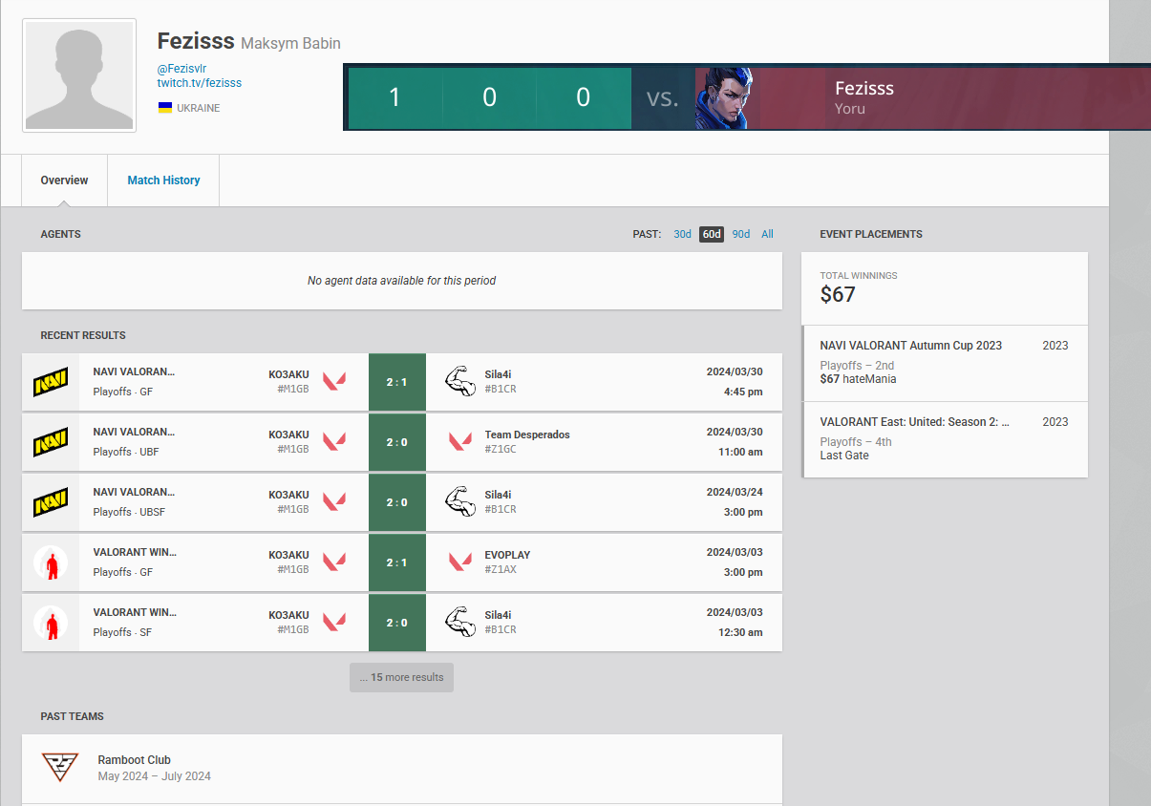Click KO3AKU Valorant logo in 2024/03/24 match

coord(334,502)
